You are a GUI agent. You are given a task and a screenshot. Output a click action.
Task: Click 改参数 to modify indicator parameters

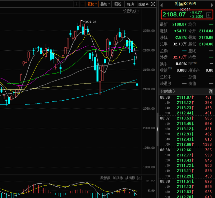(105, 178)
